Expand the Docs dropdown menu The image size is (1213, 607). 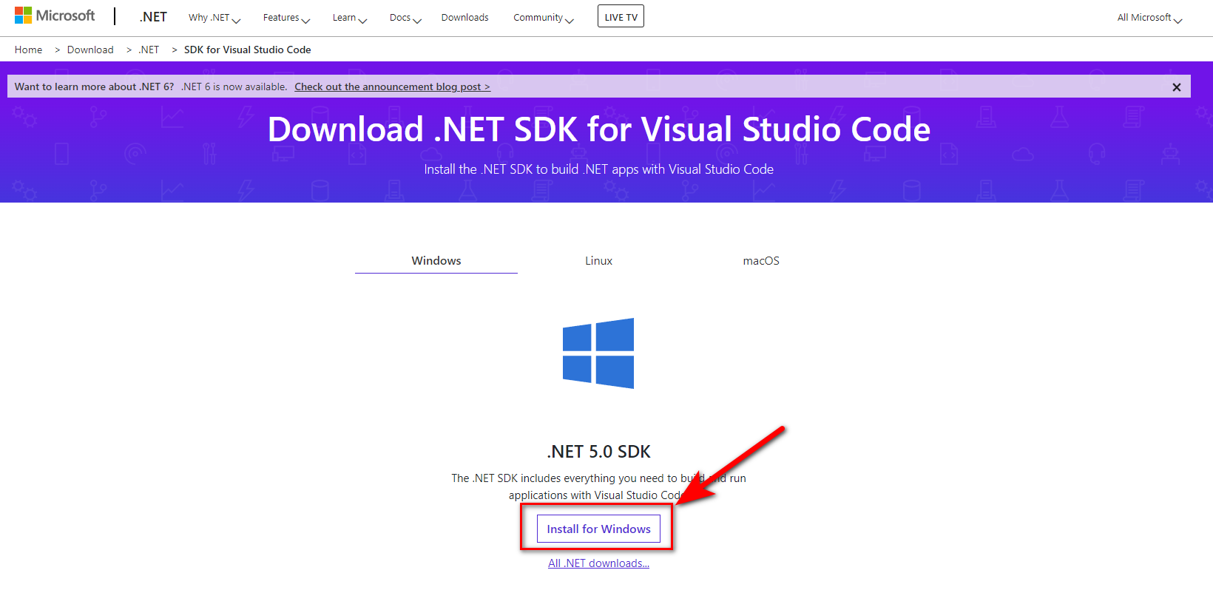click(x=405, y=18)
